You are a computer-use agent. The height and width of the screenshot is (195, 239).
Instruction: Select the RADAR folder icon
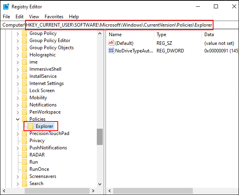[x=24, y=155]
